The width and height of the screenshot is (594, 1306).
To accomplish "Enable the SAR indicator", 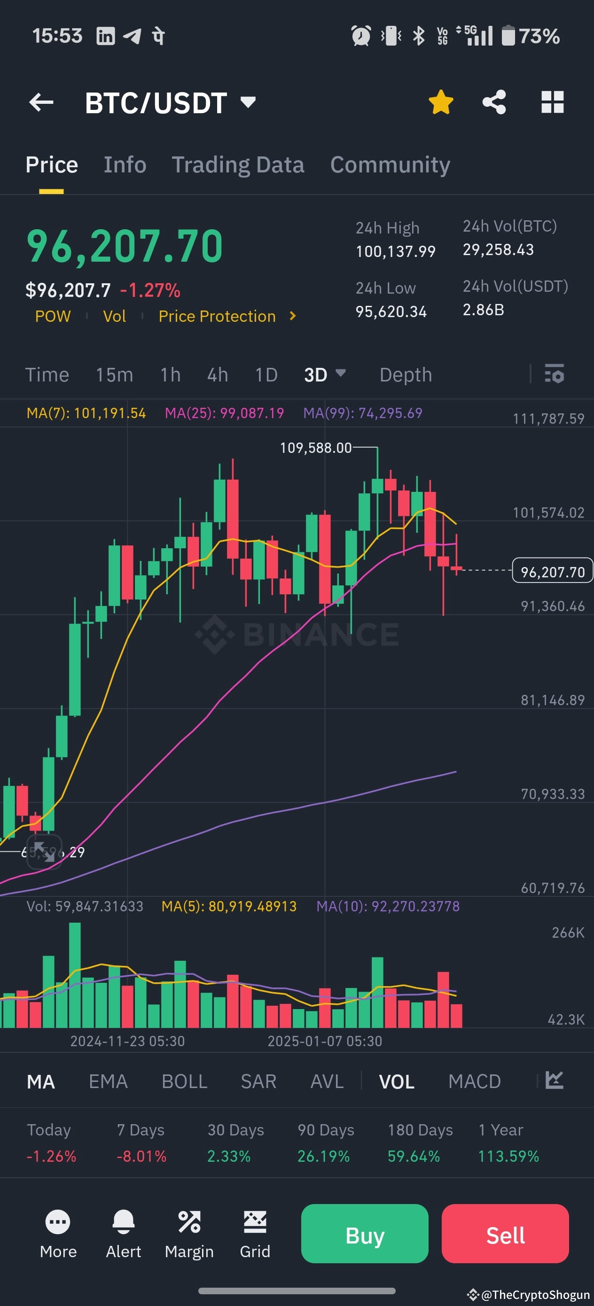I will [259, 1081].
